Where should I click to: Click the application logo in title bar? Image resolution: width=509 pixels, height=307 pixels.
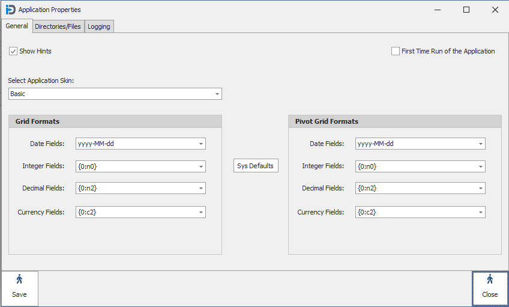click(x=10, y=10)
